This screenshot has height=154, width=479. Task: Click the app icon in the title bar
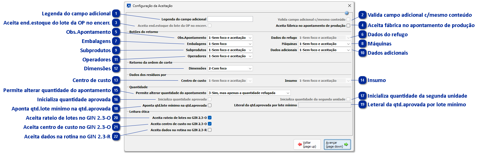point(129,6)
